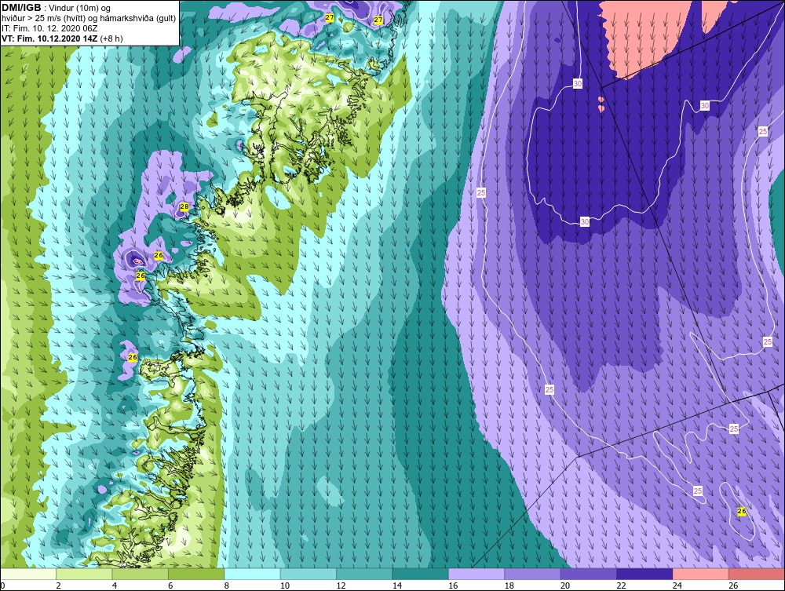This screenshot has width=785, height=591.
Task: Select the olive 6–8 m/s legend swatch
Action: (x=196, y=574)
